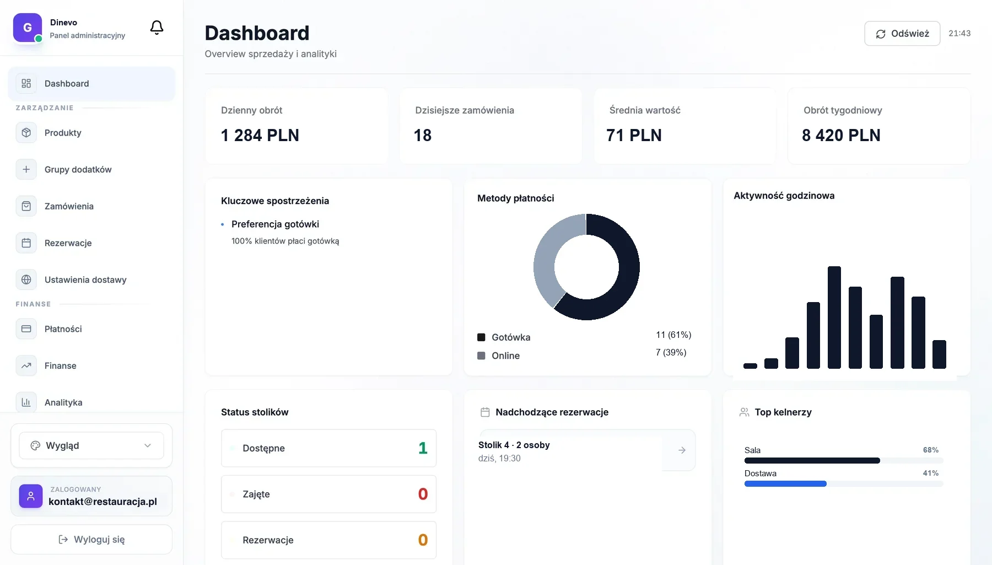992x565 pixels.
Task: Click the Gotówka legend swatch
Action: point(481,337)
